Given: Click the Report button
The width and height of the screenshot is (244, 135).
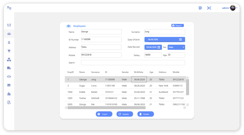Looking at the screenshot, I should click(x=178, y=26).
